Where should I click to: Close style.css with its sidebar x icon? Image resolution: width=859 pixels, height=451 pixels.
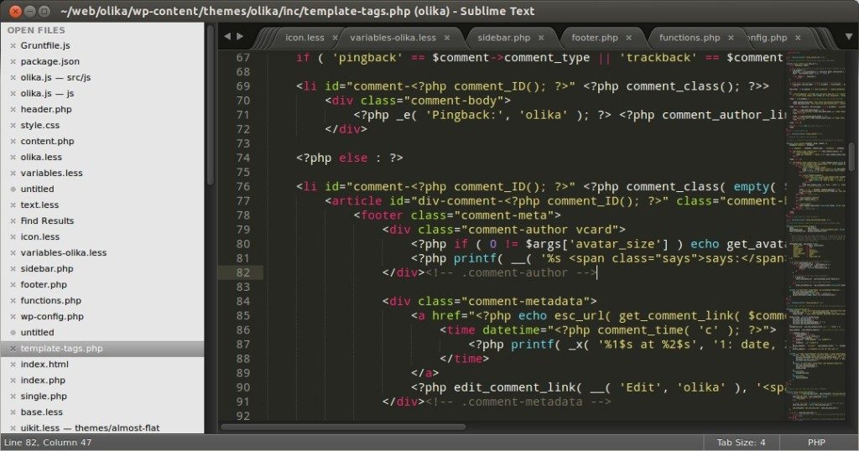pyautogui.click(x=13, y=126)
